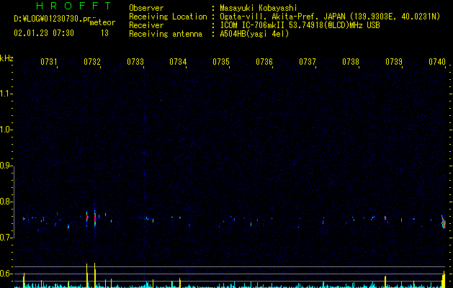
Task: Click the 0.7 kHz frequency label
Action: (x=6, y=238)
